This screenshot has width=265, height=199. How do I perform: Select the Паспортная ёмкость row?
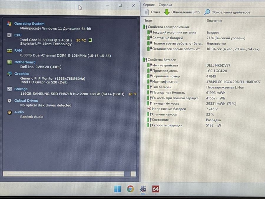coord(186,93)
